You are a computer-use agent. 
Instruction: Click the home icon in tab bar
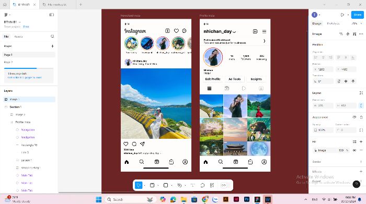click(5, 5)
